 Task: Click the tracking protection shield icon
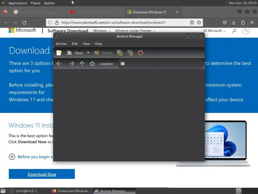(50, 22)
